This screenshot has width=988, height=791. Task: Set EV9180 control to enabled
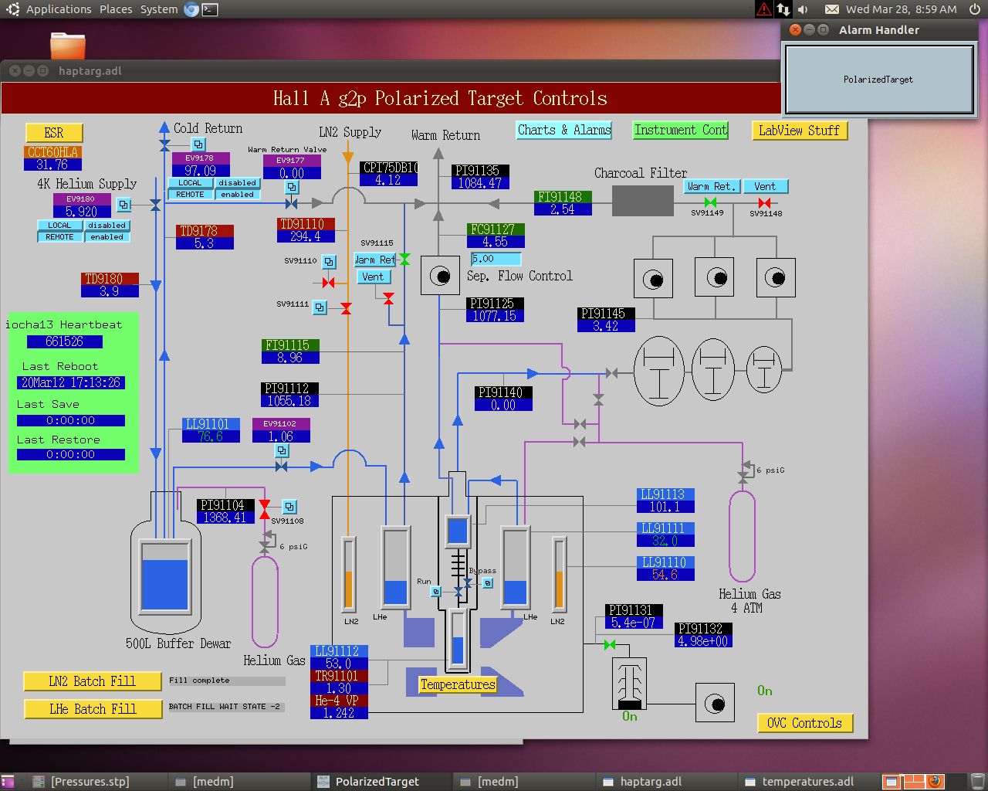(107, 237)
